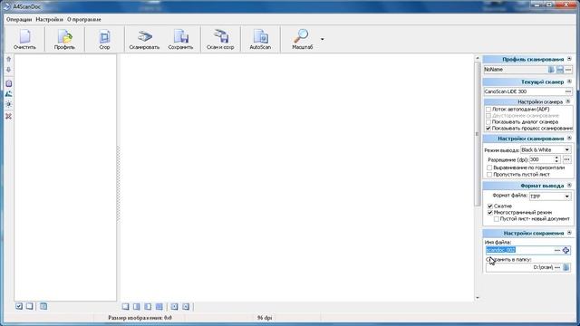Enable Показывать диалог сканера checkbox

coord(488,121)
